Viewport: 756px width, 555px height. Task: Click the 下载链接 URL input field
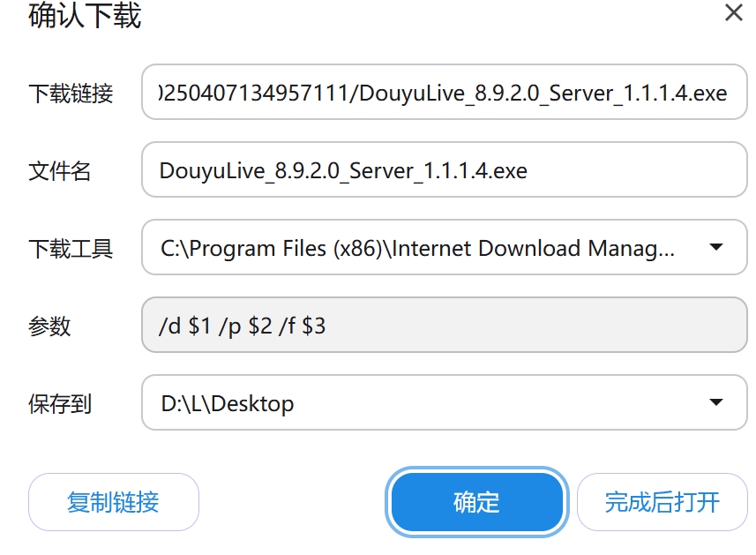point(444,92)
